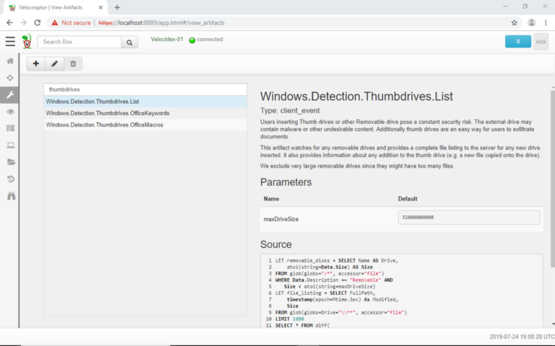Open the nick user button
Image resolution: width=555 pixels, height=346 pixels.
[541, 42]
